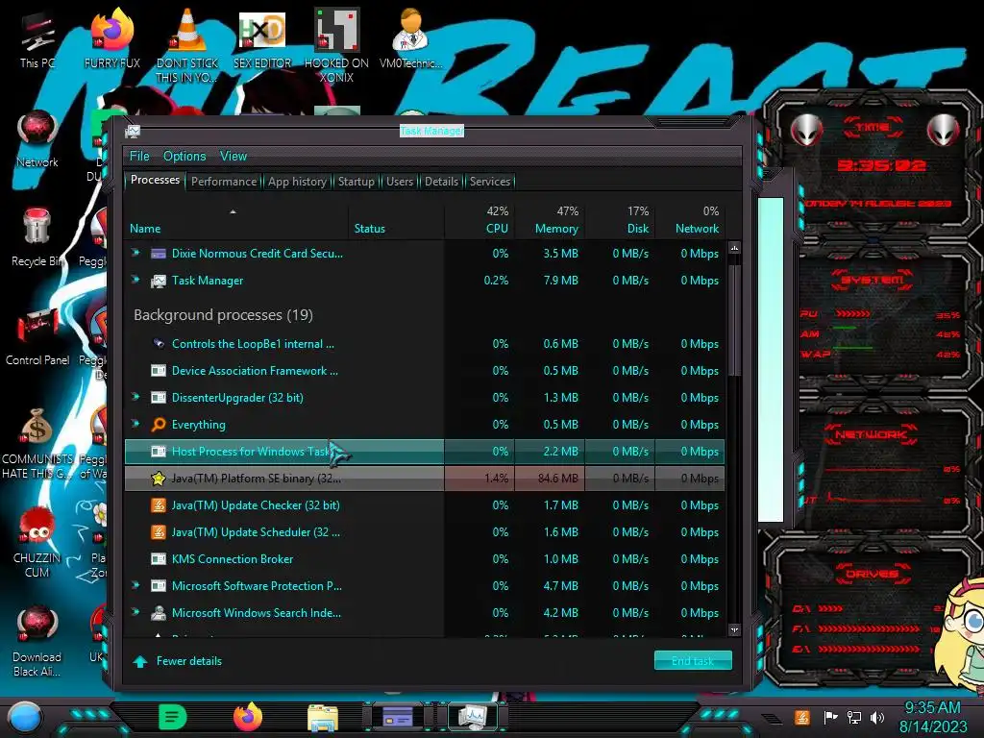Sort by the Status column header

coord(396,220)
